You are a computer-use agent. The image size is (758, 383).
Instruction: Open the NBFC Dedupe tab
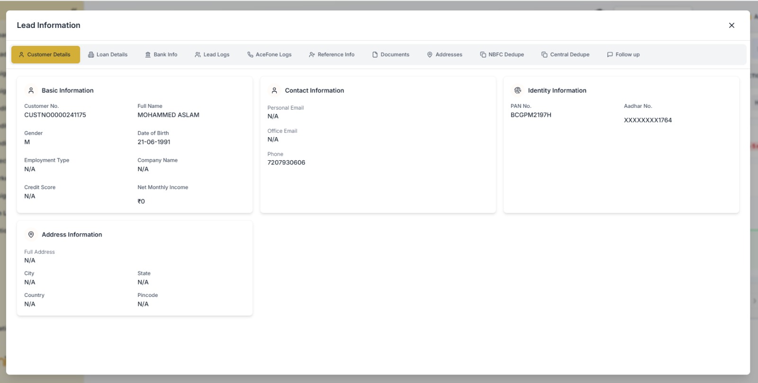click(502, 54)
